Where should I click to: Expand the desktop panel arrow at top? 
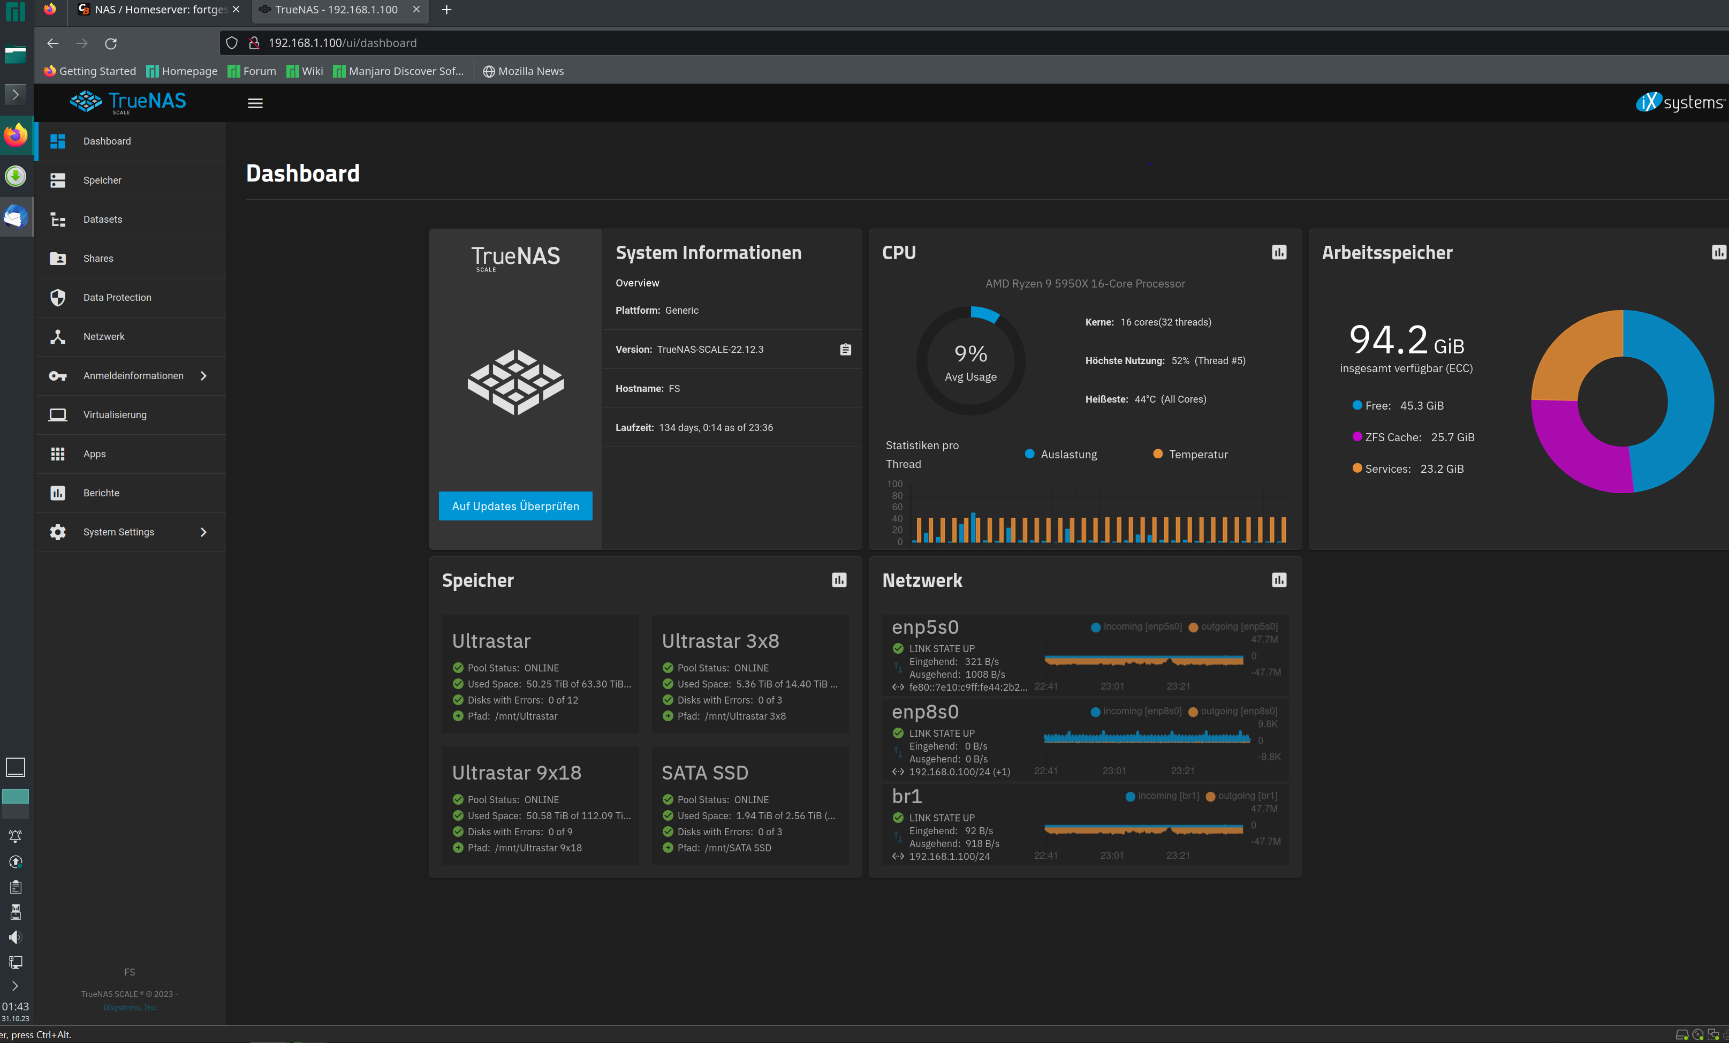pos(16,94)
